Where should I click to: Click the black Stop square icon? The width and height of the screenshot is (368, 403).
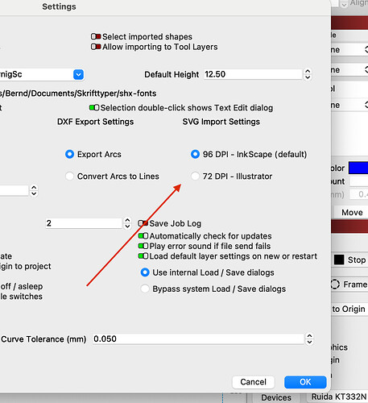pyautogui.click(x=339, y=260)
